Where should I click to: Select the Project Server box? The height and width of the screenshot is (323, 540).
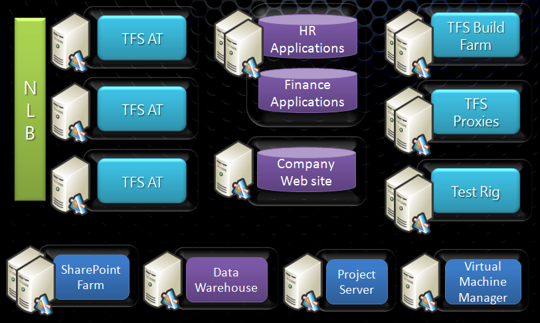coord(357,282)
